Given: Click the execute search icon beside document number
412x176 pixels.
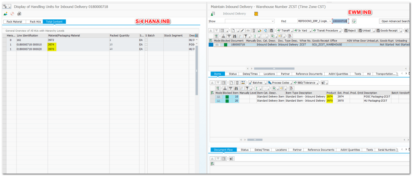Looking at the screenshot, I should [354, 21].
